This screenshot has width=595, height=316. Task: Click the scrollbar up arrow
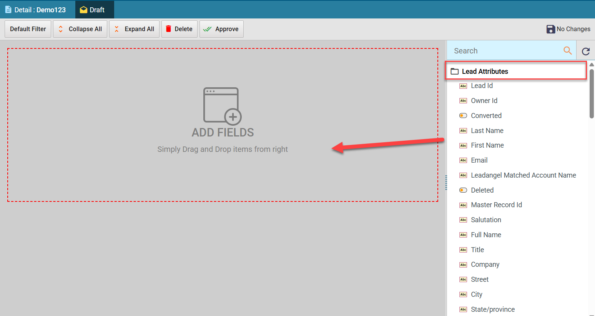pos(592,65)
